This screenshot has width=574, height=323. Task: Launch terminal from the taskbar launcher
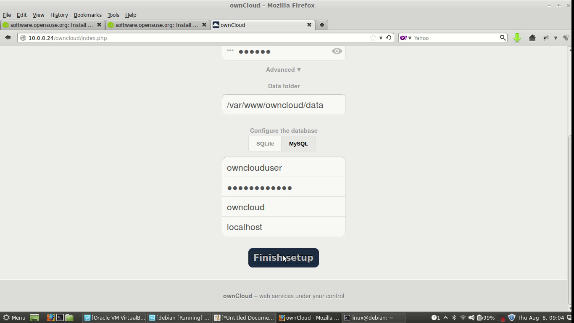tap(60, 318)
